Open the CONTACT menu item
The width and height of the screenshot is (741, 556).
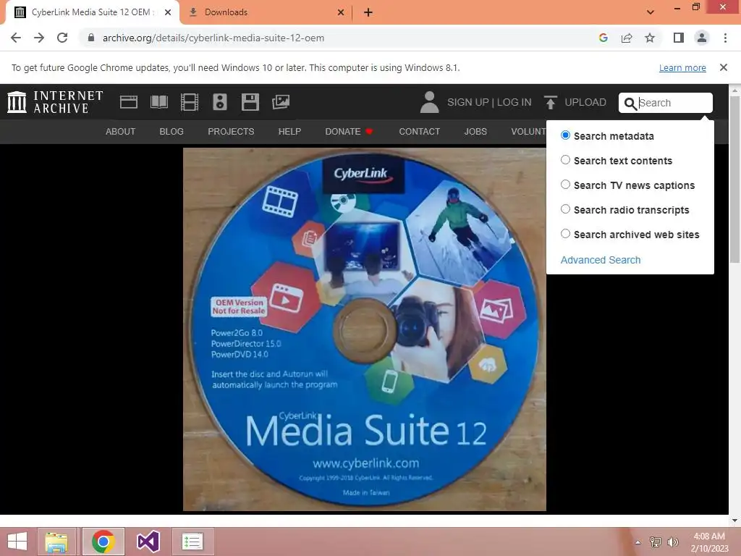click(x=419, y=132)
